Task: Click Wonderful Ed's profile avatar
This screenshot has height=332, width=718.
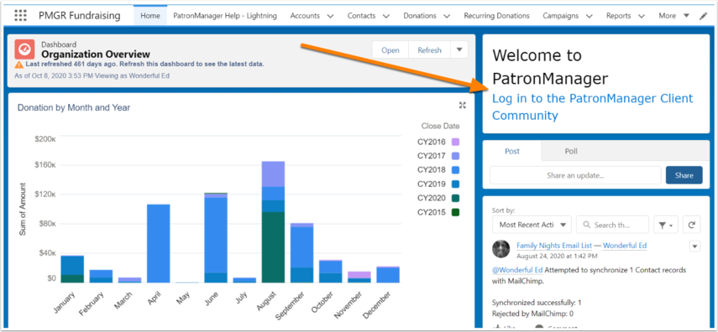Action: pyautogui.click(x=501, y=249)
